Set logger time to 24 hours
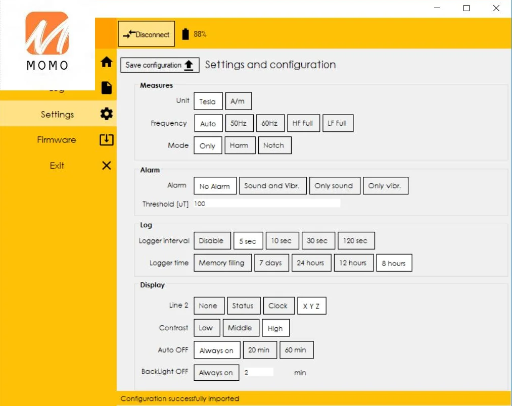Viewport: 512px width, 406px height. pos(310,263)
